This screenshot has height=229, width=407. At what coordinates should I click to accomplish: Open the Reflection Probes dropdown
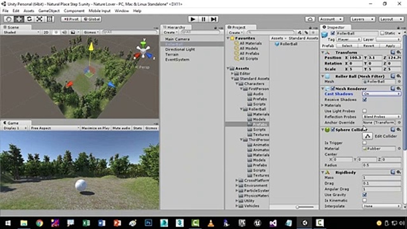(x=381, y=117)
